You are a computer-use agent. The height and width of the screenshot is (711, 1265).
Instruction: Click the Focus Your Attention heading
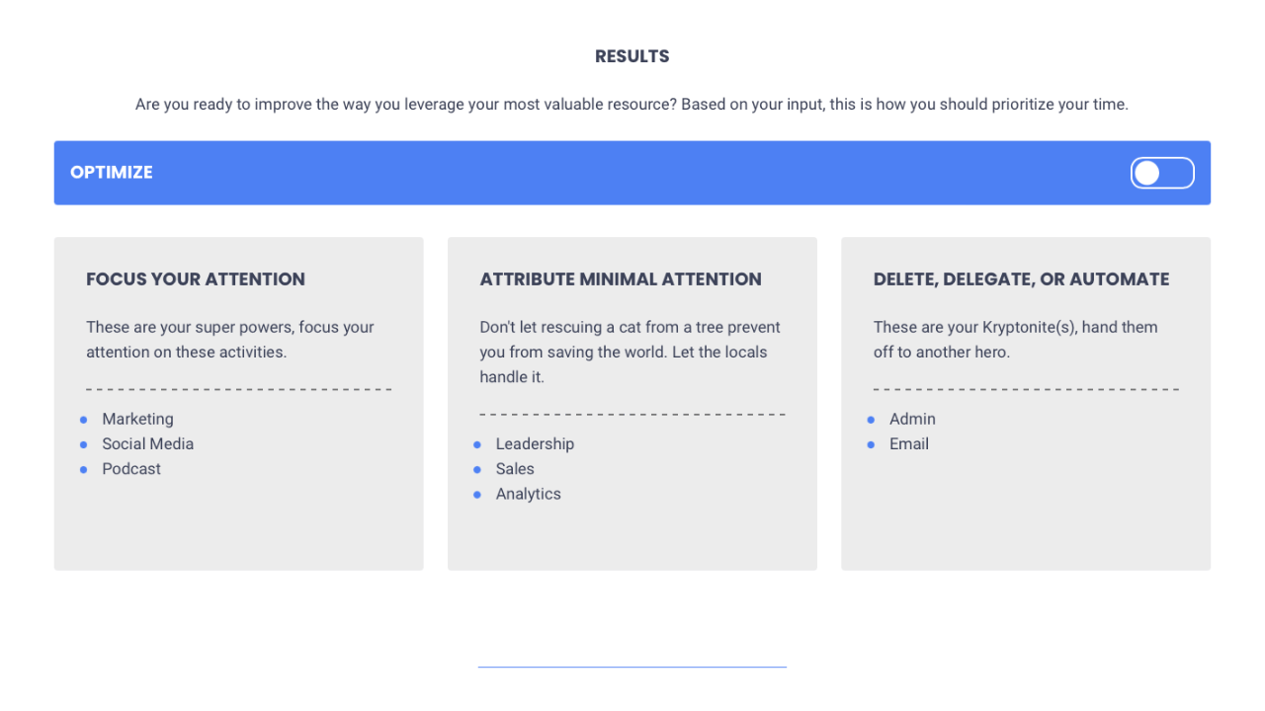pos(196,279)
